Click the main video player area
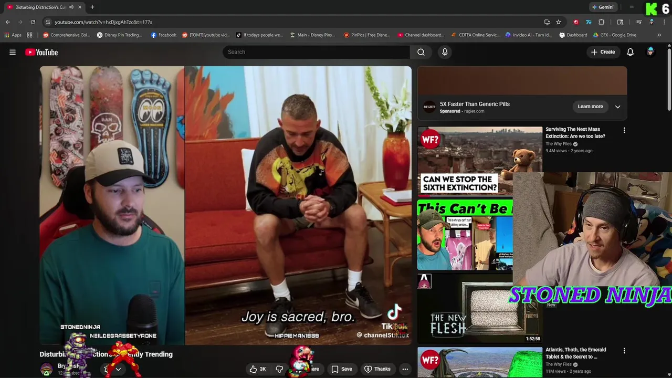This screenshot has width=672, height=378. 225,205
